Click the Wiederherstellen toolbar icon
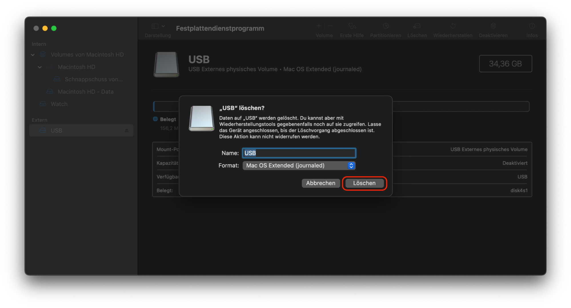 point(453,29)
